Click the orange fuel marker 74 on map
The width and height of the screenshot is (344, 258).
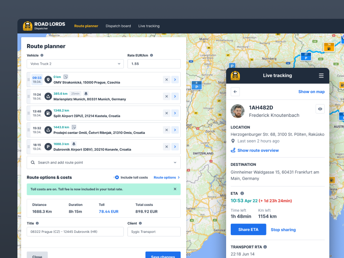pos(329,47)
